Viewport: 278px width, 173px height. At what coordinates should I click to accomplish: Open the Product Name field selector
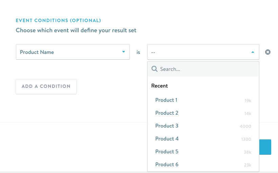(x=73, y=52)
